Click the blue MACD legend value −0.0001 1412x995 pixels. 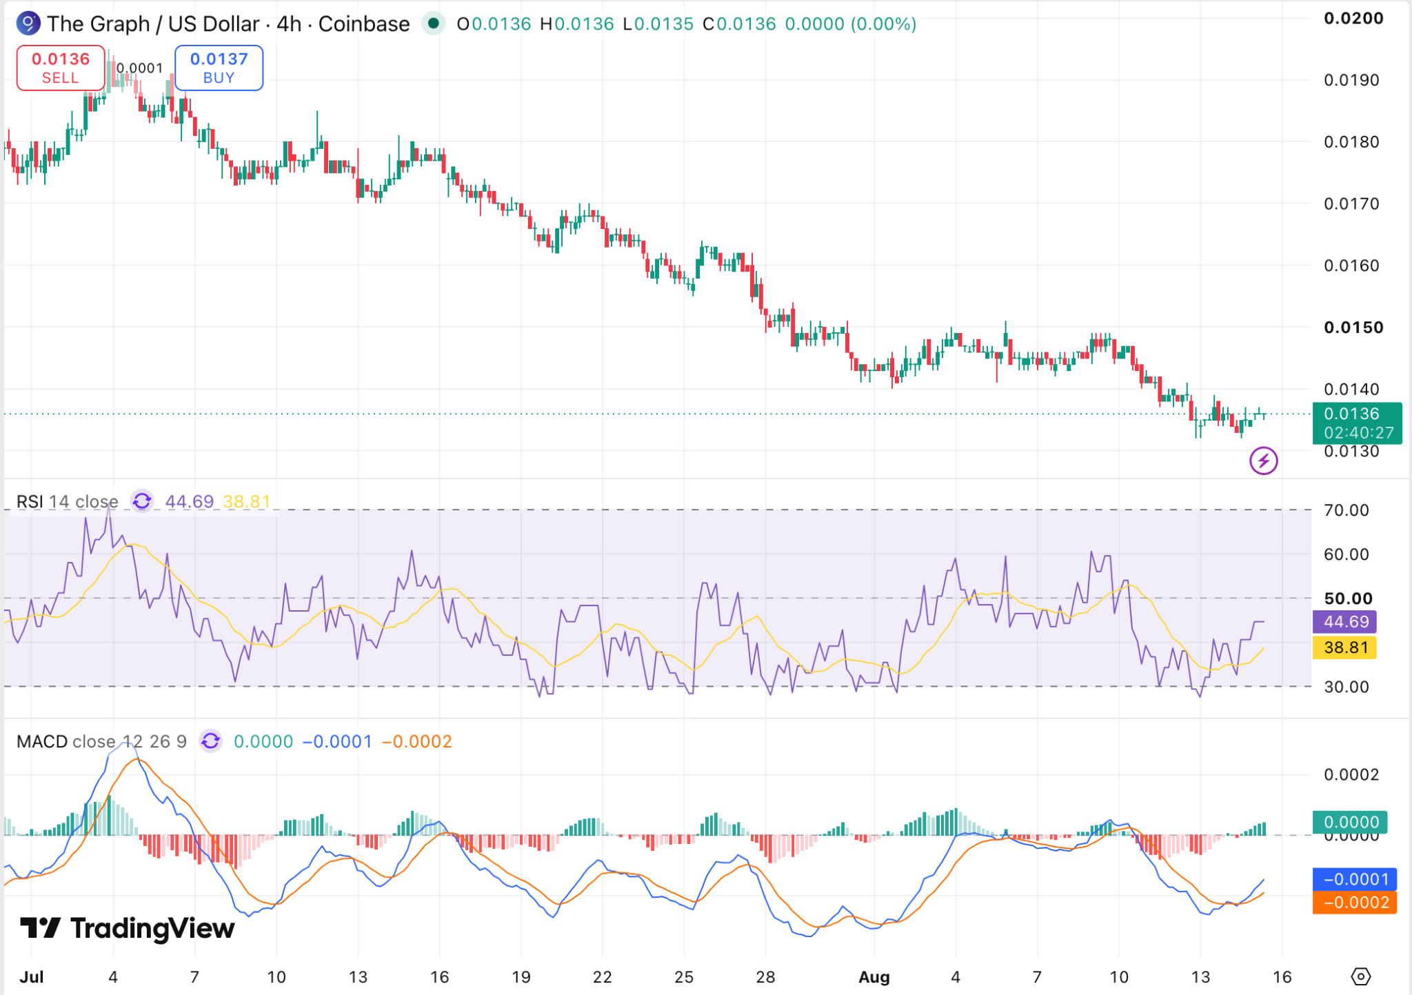coord(337,741)
